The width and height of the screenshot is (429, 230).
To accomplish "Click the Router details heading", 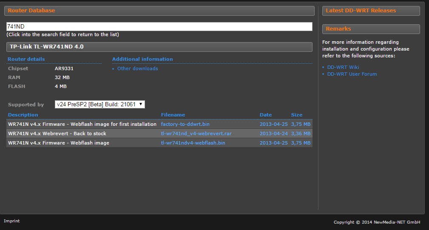I will pyautogui.click(x=26, y=59).
